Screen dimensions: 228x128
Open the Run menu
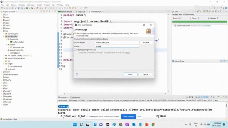point(53,5)
